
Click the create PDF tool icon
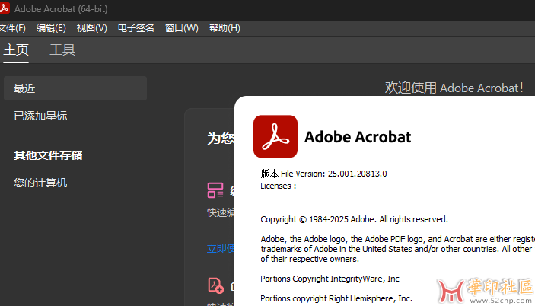coord(215,285)
